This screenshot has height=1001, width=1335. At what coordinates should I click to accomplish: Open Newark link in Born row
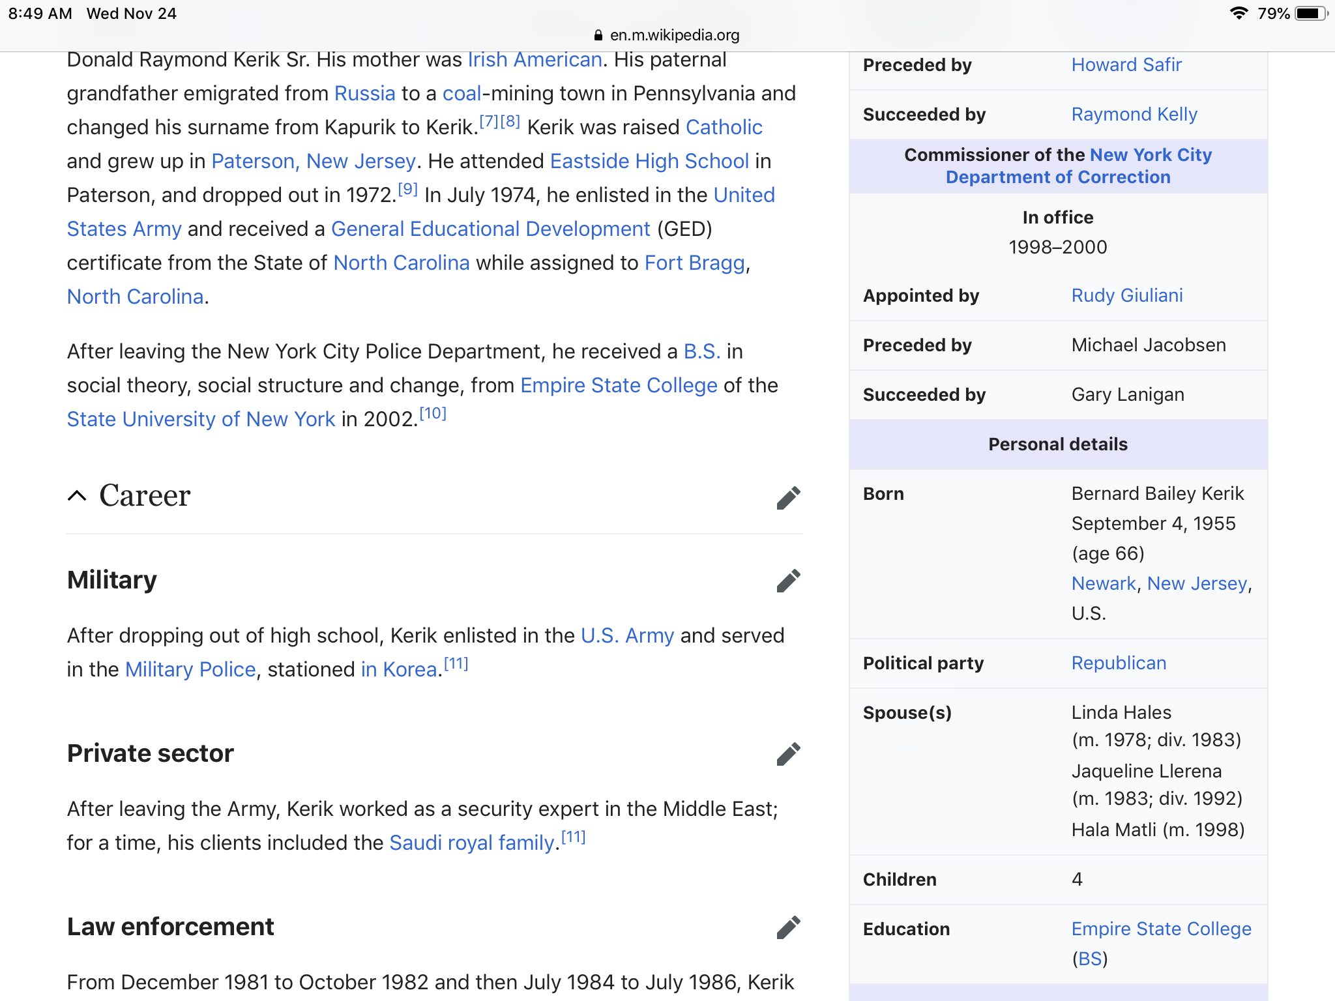pyautogui.click(x=1104, y=583)
